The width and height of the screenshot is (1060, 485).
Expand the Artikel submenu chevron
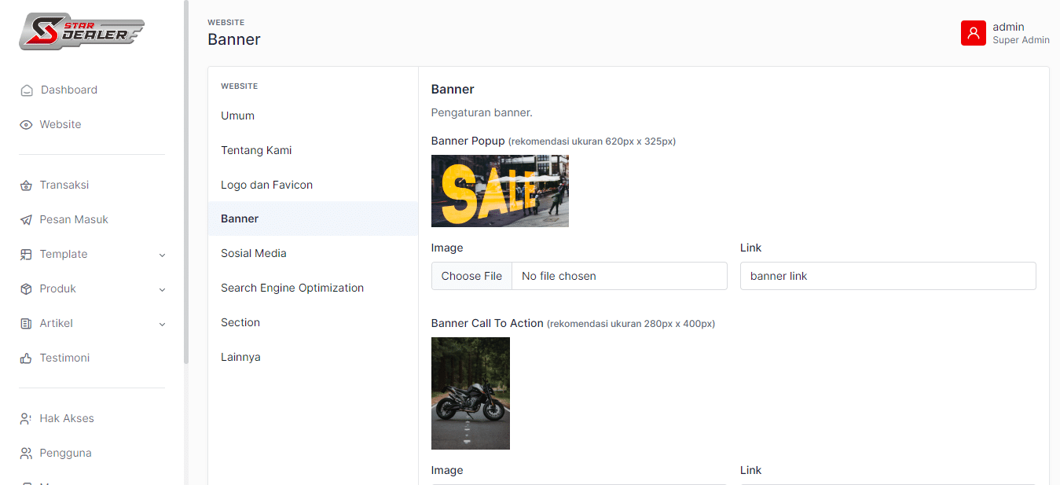coord(163,324)
